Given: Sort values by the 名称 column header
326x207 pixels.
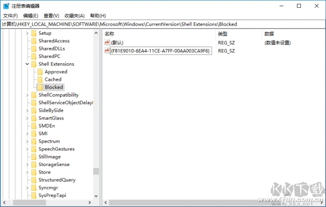Looking at the screenshot, I should pyautogui.click(x=110, y=34).
